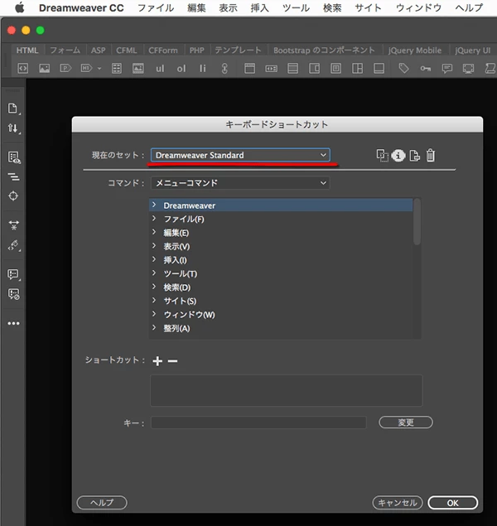This screenshot has height=526, width=497.
Task: Insert a Paragraph element
Action: tap(65, 69)
